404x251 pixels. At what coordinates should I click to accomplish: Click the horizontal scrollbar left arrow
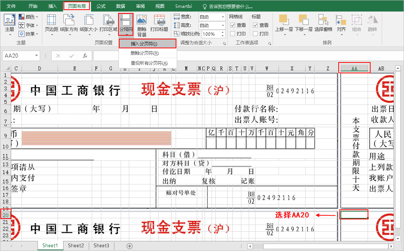click(x=250, y=246)
